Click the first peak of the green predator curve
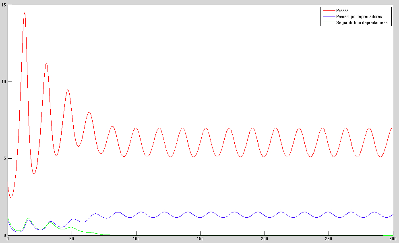The width and height of the screenshot is (399, 243). 28,218
